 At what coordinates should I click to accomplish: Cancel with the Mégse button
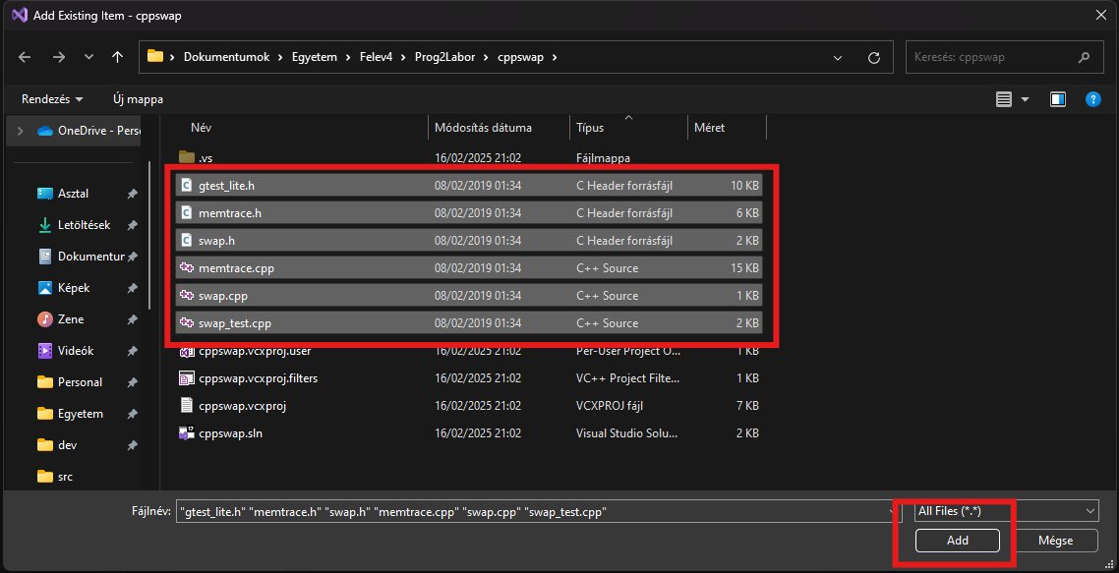point(1055,541)
